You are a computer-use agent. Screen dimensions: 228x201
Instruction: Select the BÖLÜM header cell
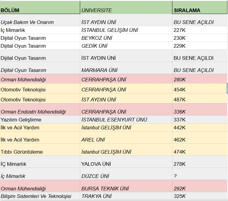[40, 8]
